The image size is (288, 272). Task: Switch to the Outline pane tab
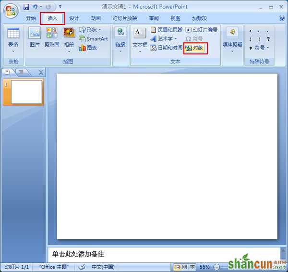click(x=22, y=72)
